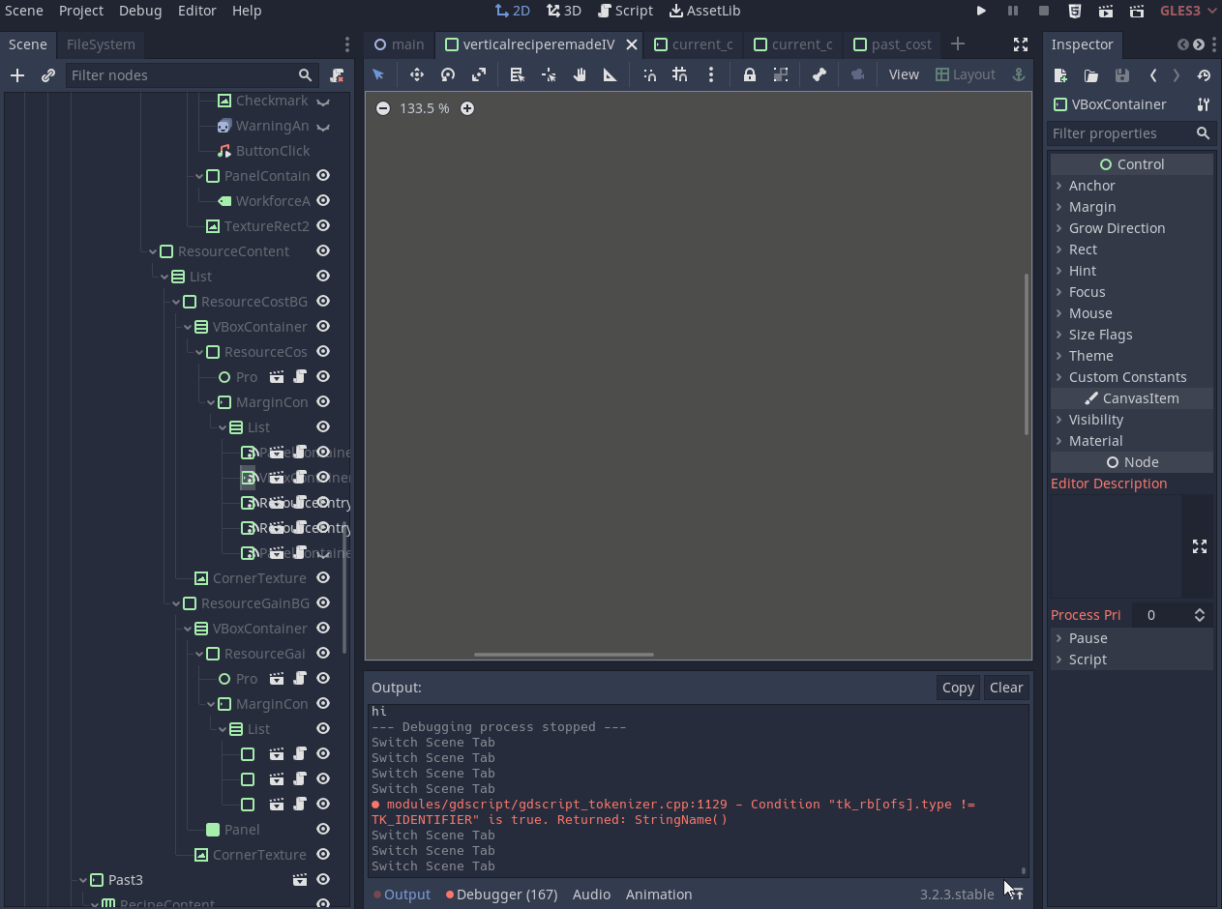
Task: Select the Scale Mode tool
Action: coord(479,74)
